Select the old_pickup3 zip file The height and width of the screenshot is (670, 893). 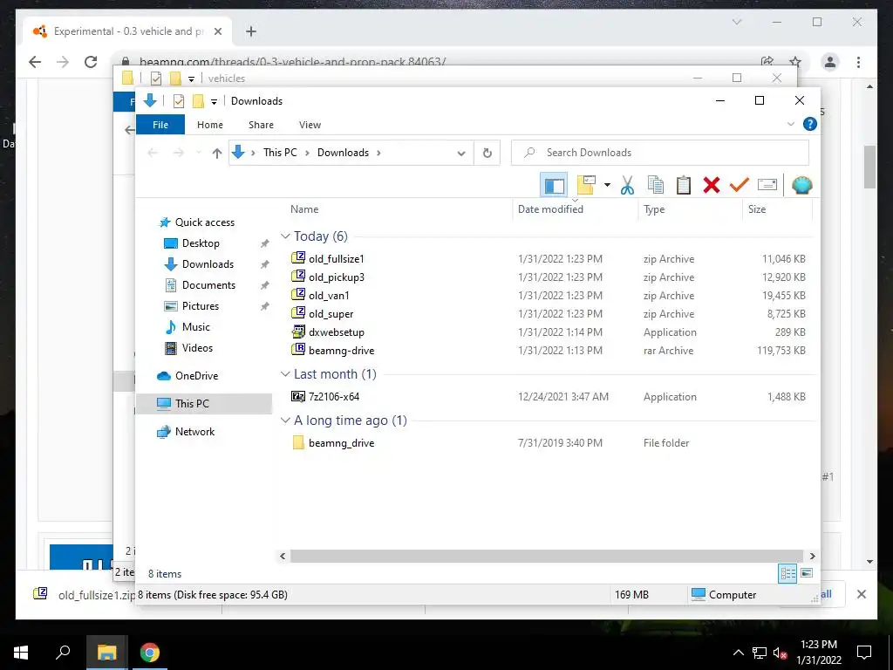(x=336, y=277)
